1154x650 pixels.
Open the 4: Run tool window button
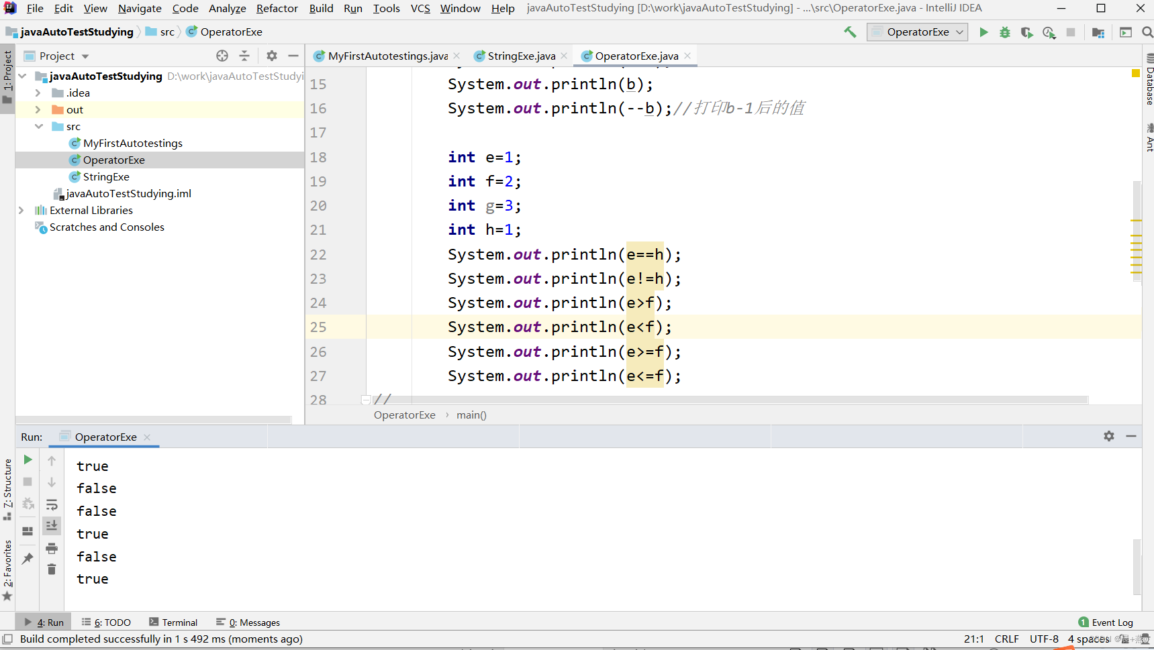coord(44,622)
